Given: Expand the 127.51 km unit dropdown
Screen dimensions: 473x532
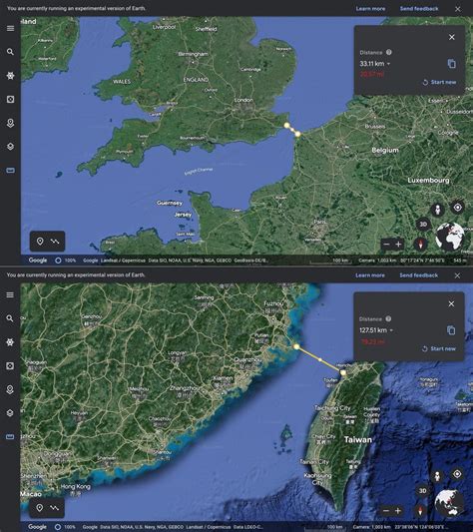Looking at the screenshot, I should [391, 330].
